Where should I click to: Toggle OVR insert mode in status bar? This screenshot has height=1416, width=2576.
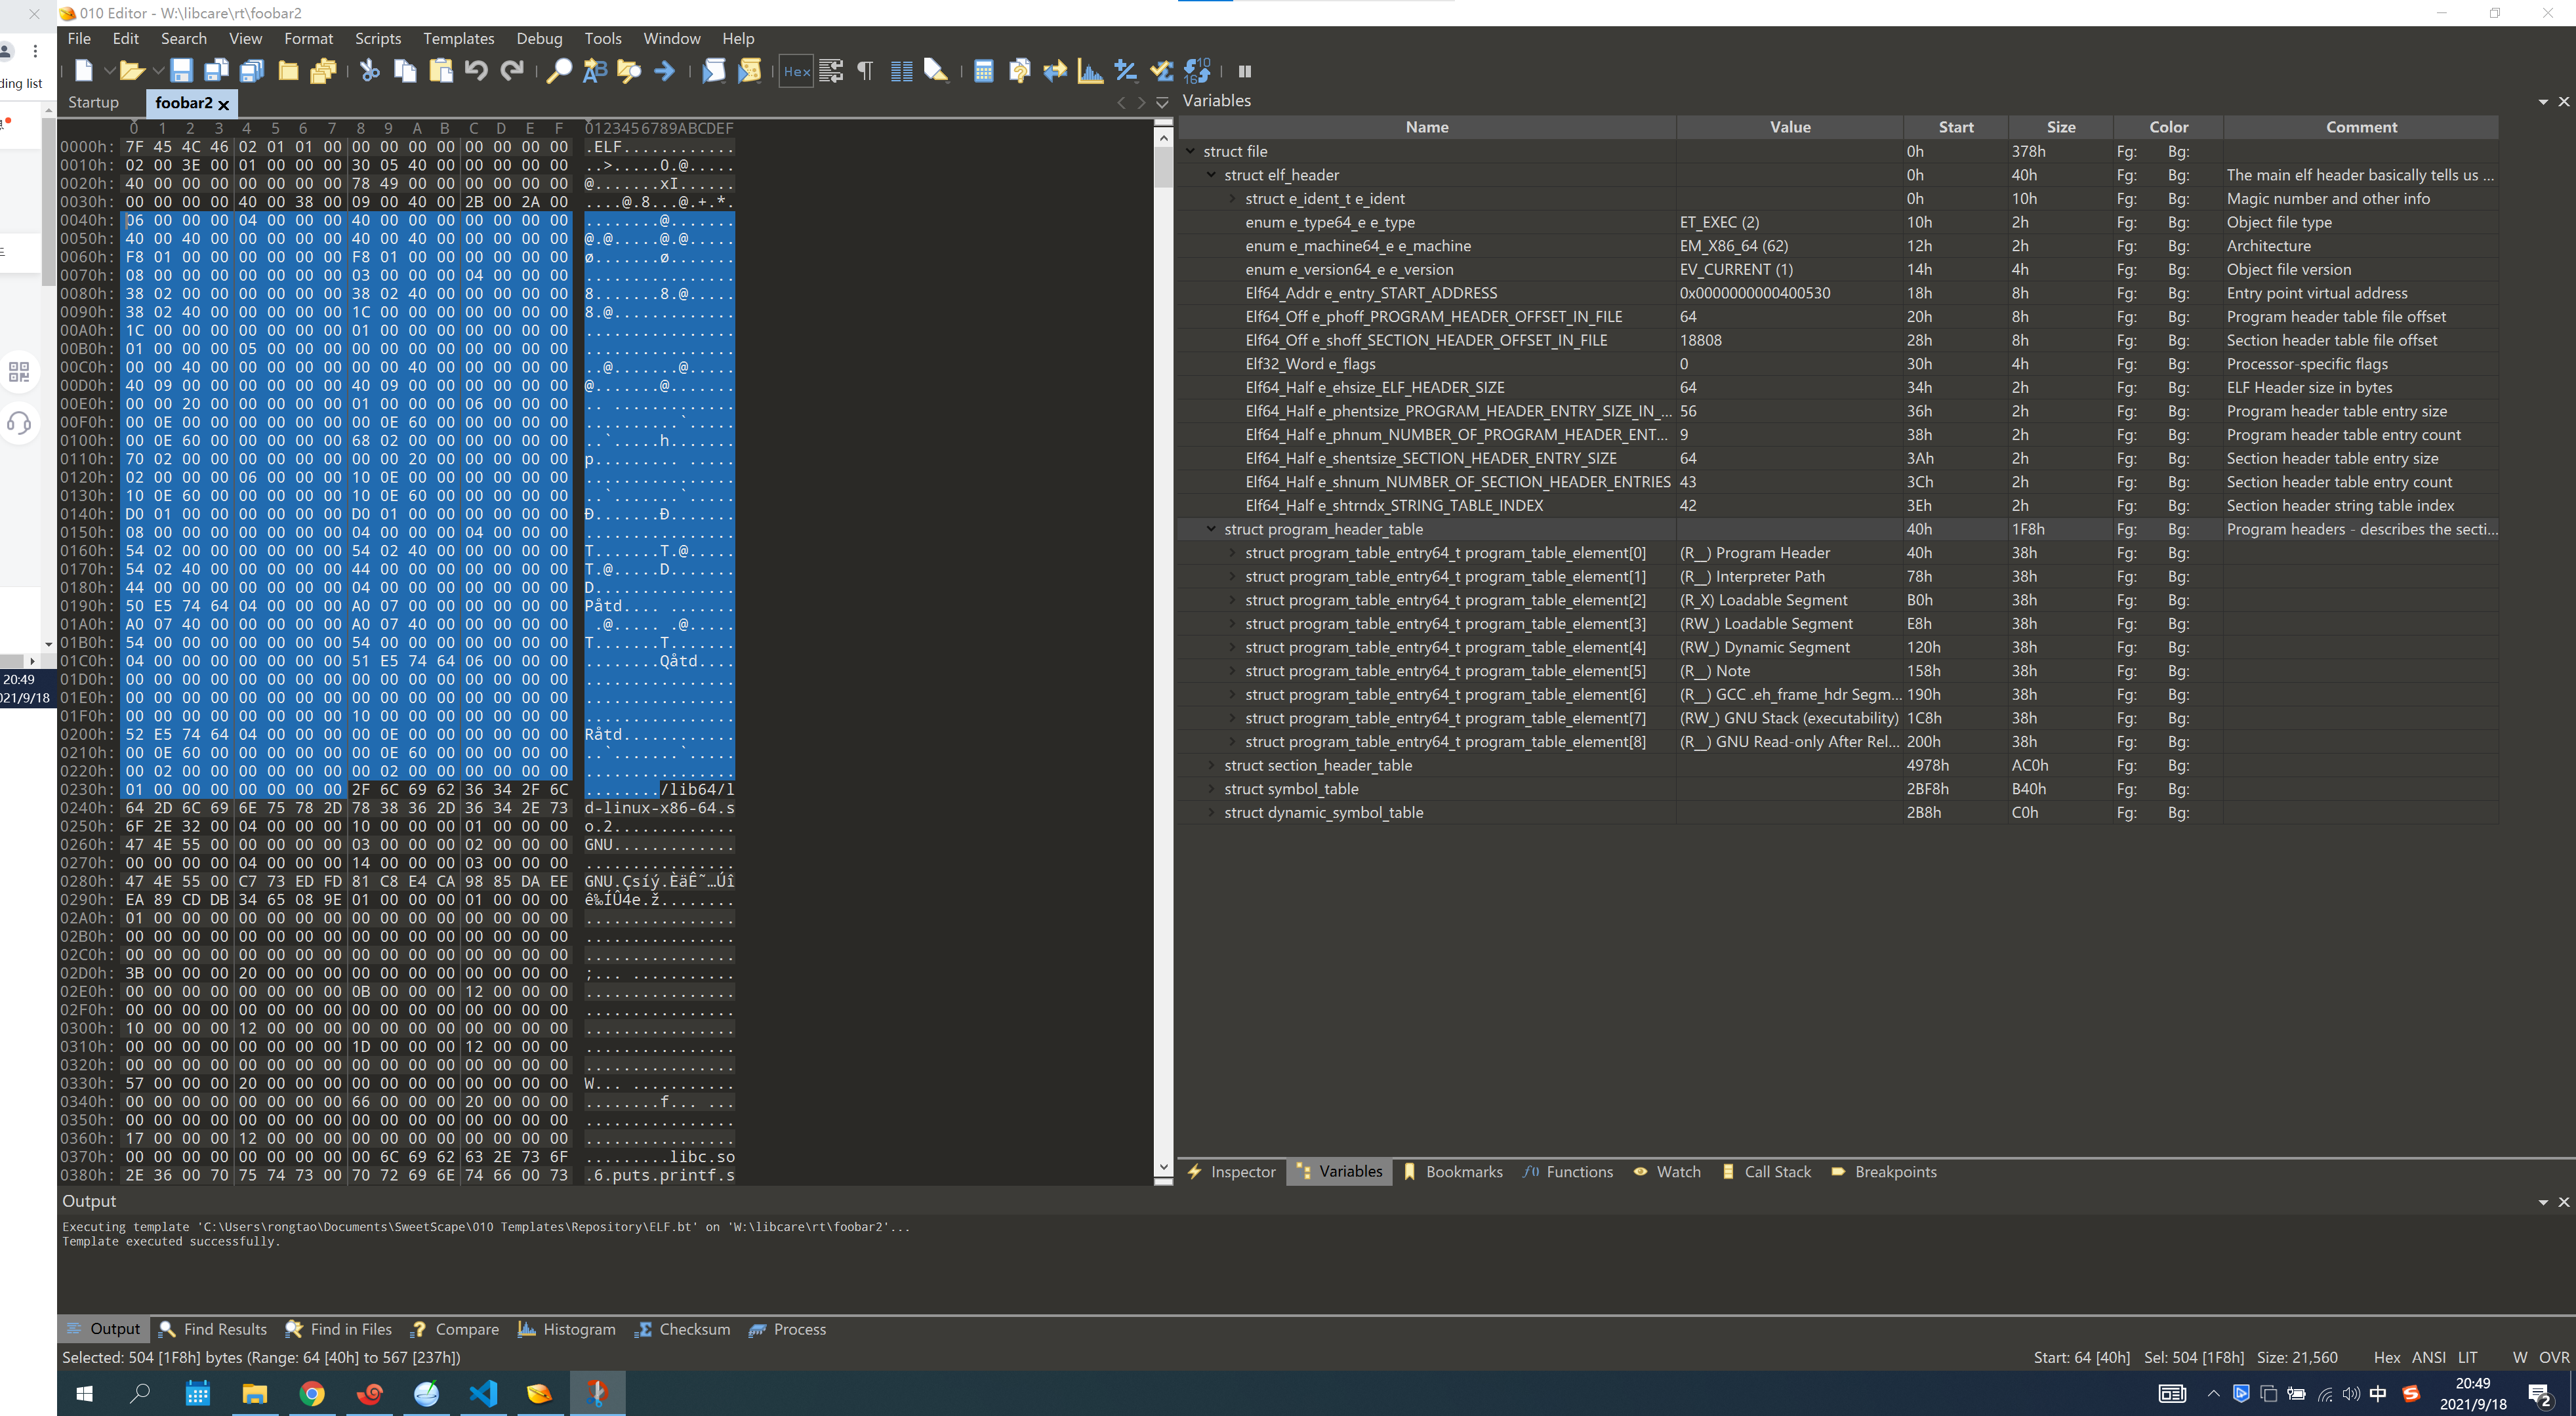pos(2553,1357)
